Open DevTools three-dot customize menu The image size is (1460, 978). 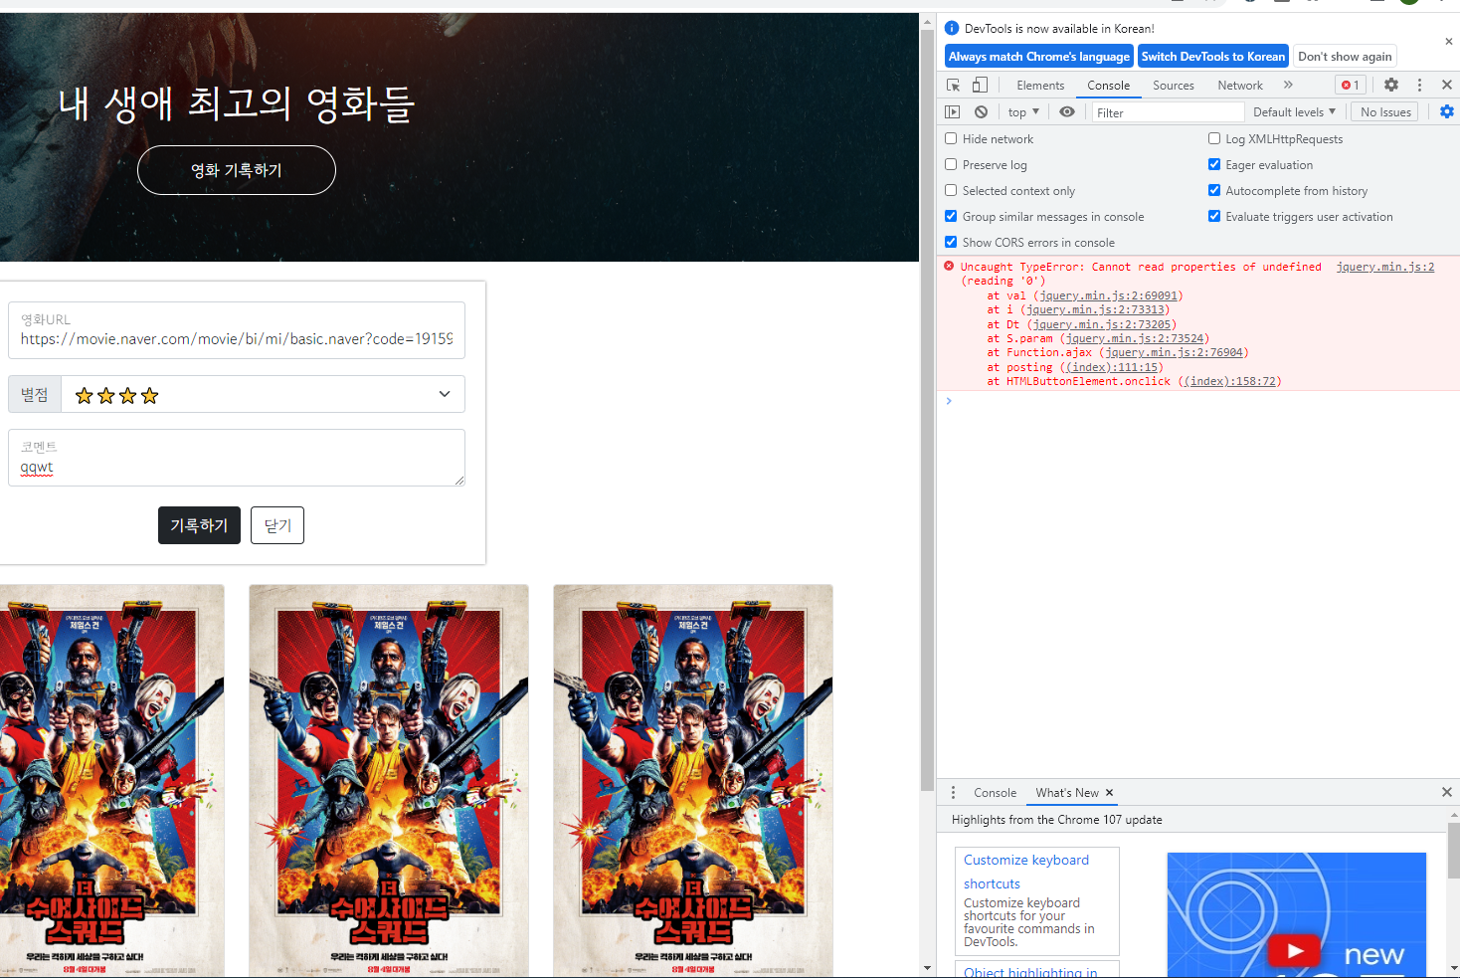[x=1419, y=86]
